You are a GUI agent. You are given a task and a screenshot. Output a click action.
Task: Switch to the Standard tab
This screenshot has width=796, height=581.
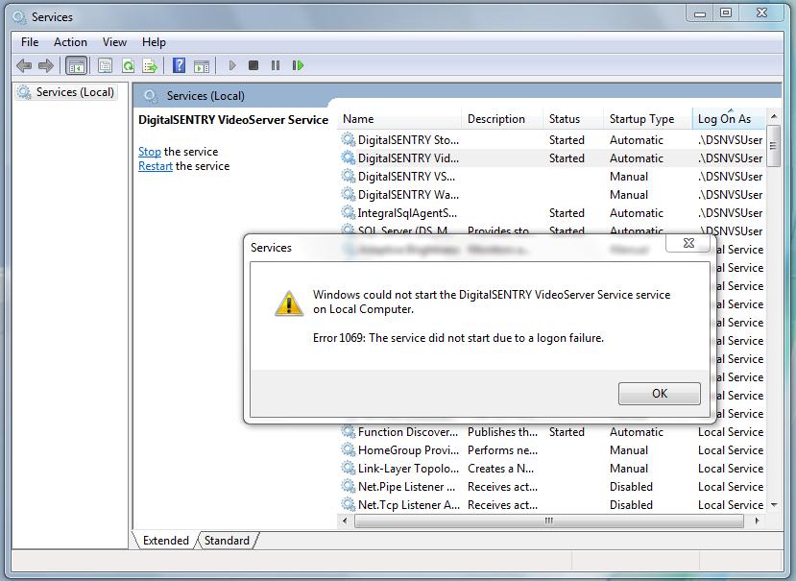pos(227,541)
